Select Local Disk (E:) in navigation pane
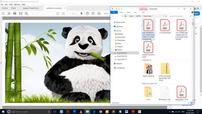This screenshot has width=202, height=114. 122,56
